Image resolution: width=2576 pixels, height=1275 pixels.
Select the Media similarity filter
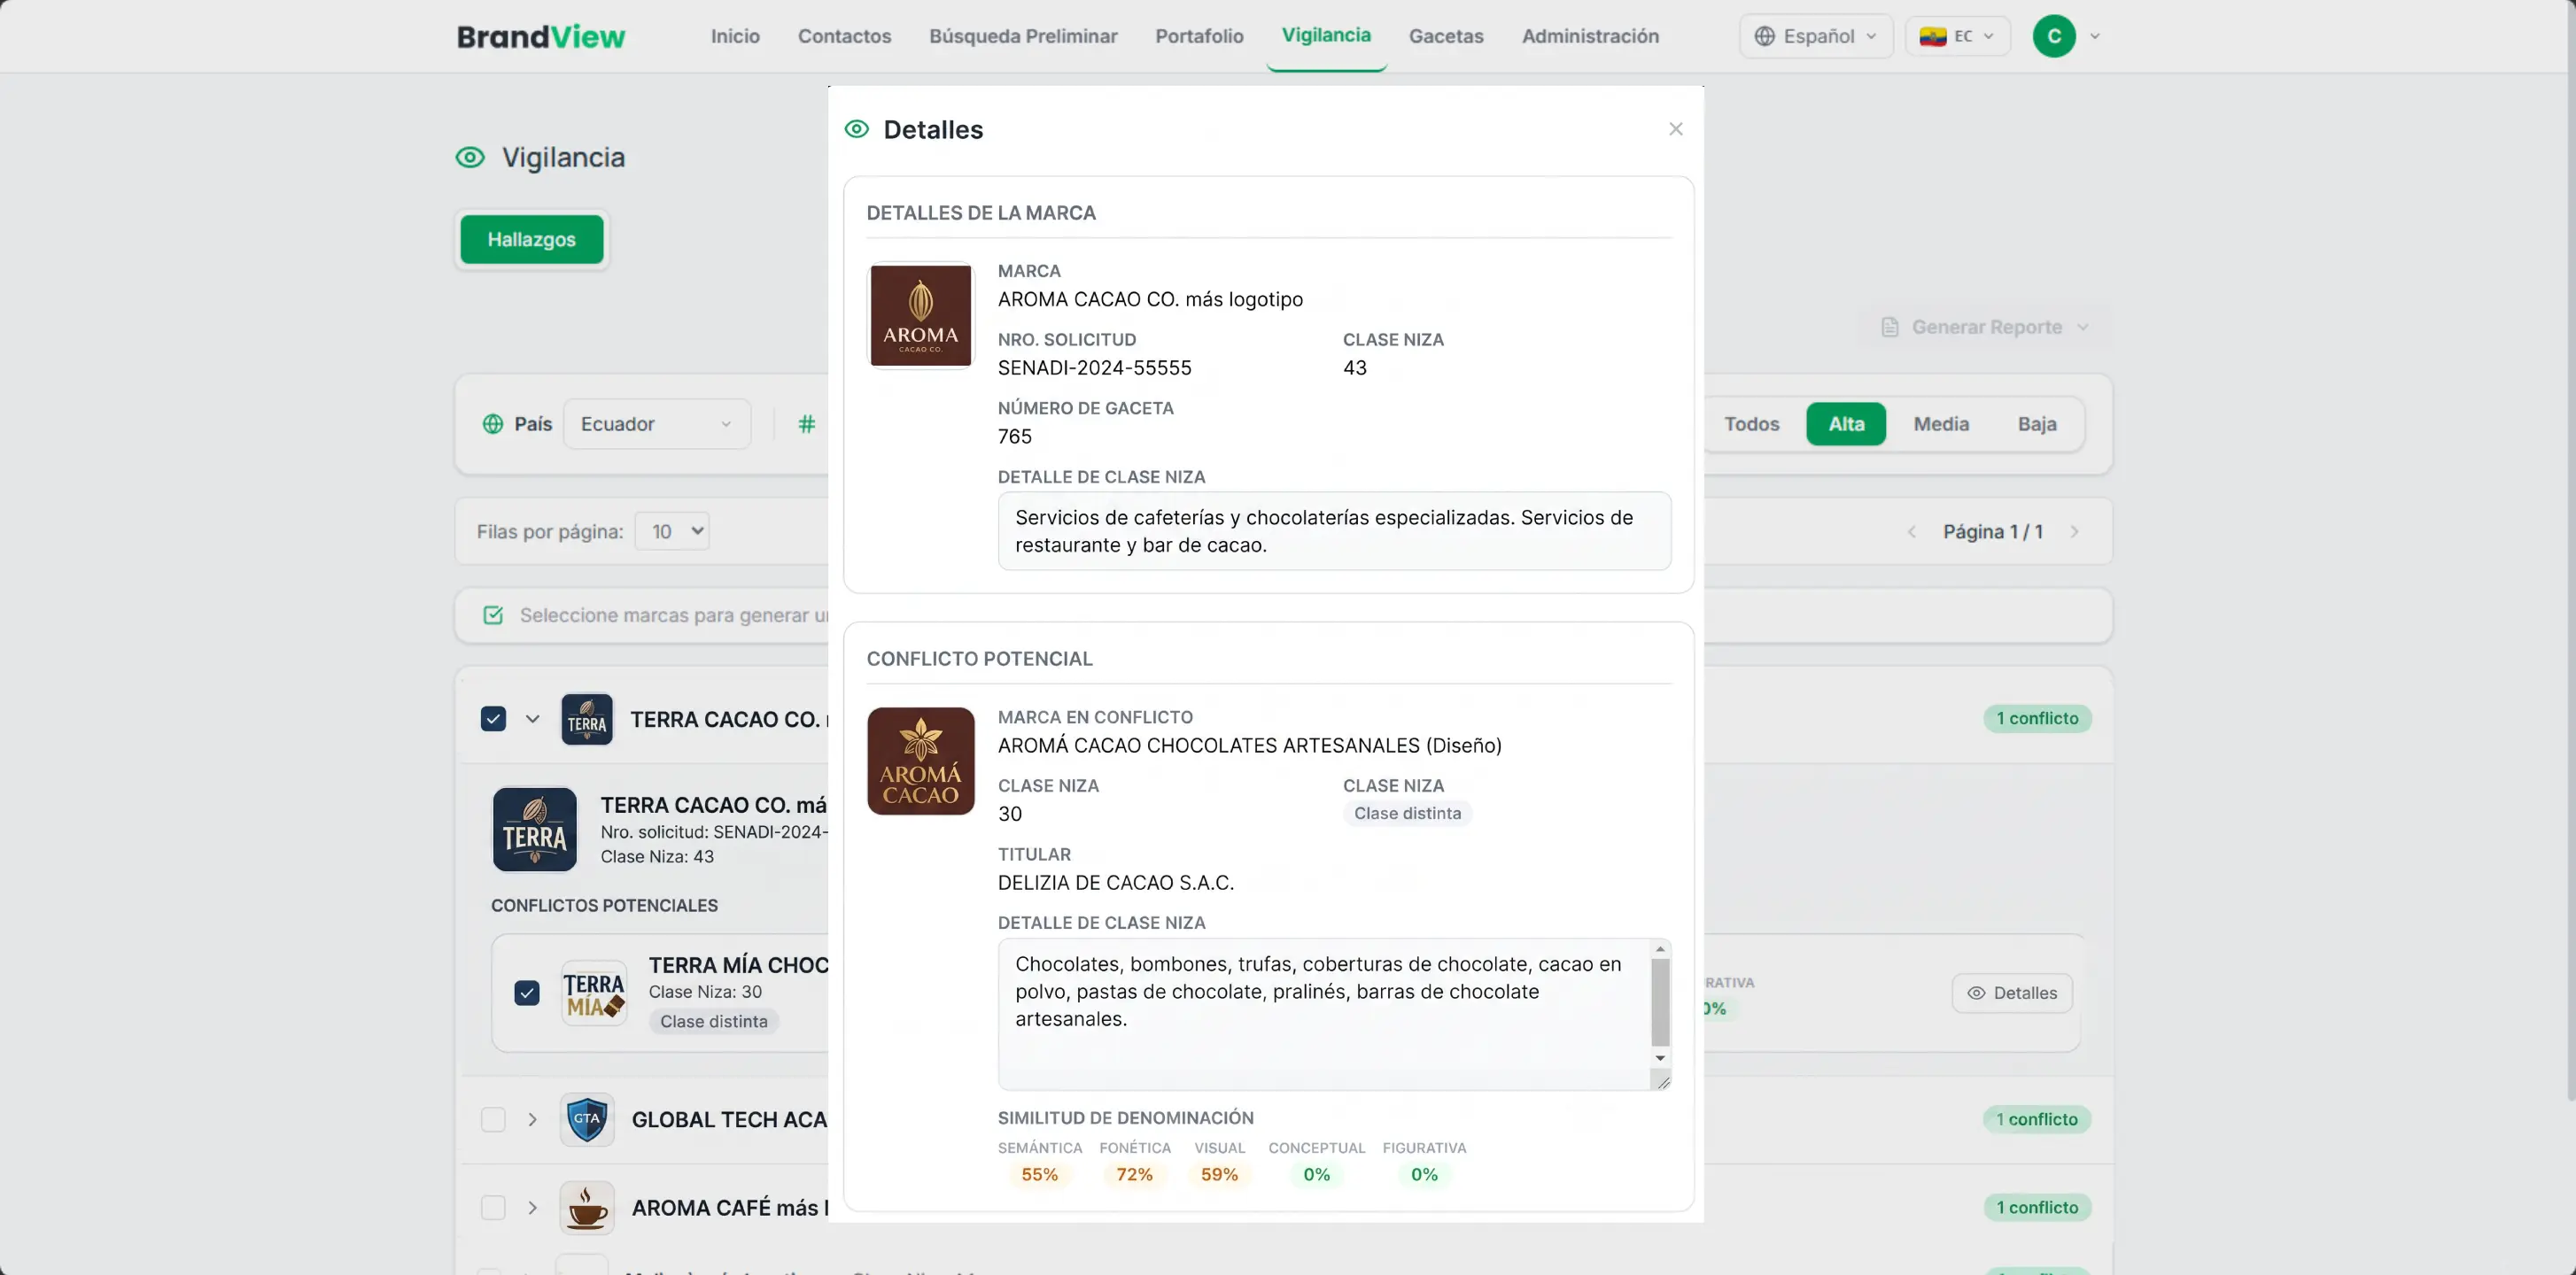tap(1941, 423)
